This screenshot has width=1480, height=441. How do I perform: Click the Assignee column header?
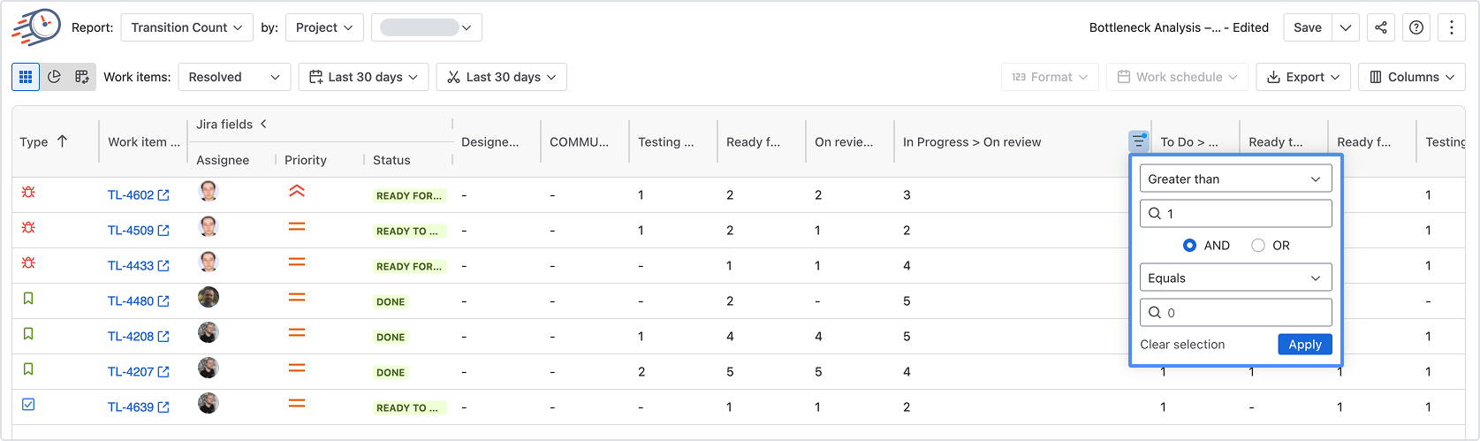pos(223,160)
